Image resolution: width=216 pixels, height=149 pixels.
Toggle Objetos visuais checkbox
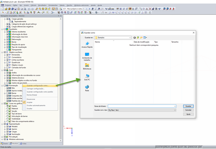[x=7, y=65]
